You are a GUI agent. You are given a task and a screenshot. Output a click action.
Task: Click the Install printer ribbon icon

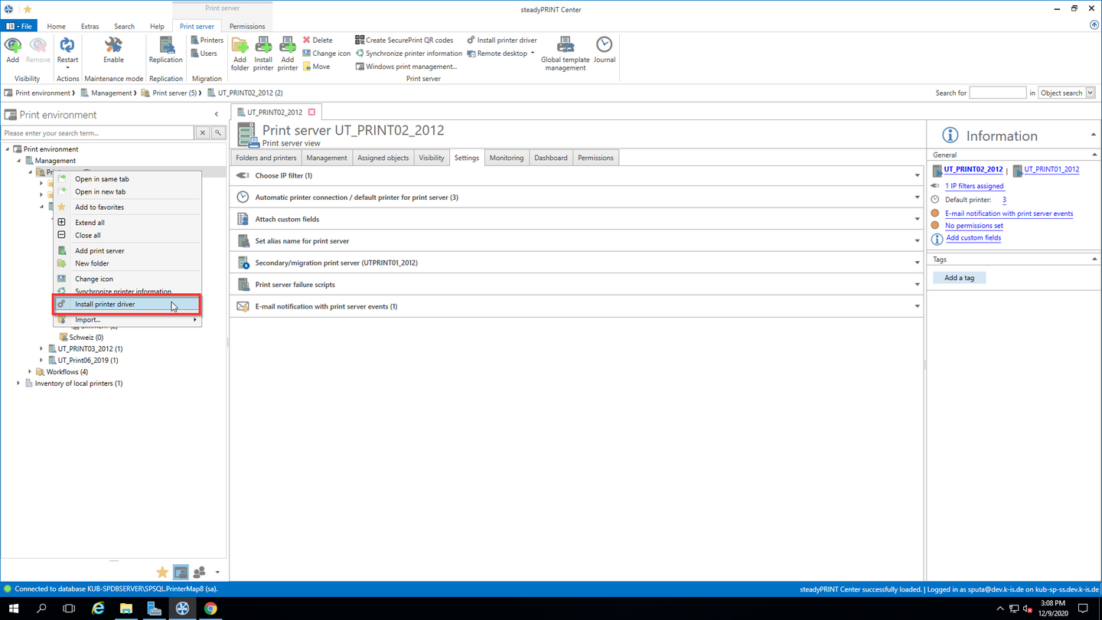tap(263, 54)
